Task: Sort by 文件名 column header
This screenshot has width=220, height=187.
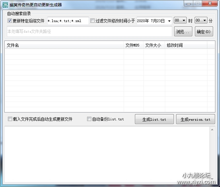Action: pyautogui.click(x=64, y=45)
